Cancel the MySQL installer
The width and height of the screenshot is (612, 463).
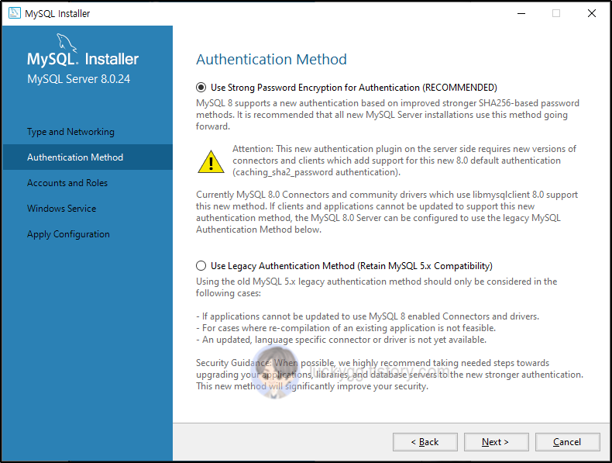tap(568, 442)
